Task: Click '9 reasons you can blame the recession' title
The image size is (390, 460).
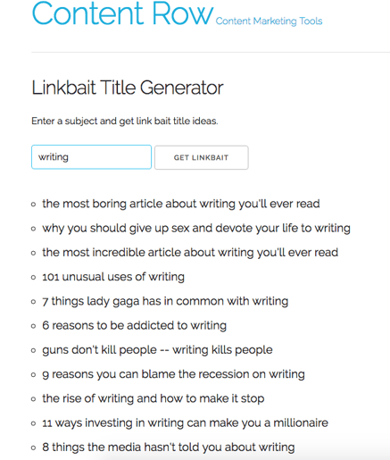Action: 173,374
